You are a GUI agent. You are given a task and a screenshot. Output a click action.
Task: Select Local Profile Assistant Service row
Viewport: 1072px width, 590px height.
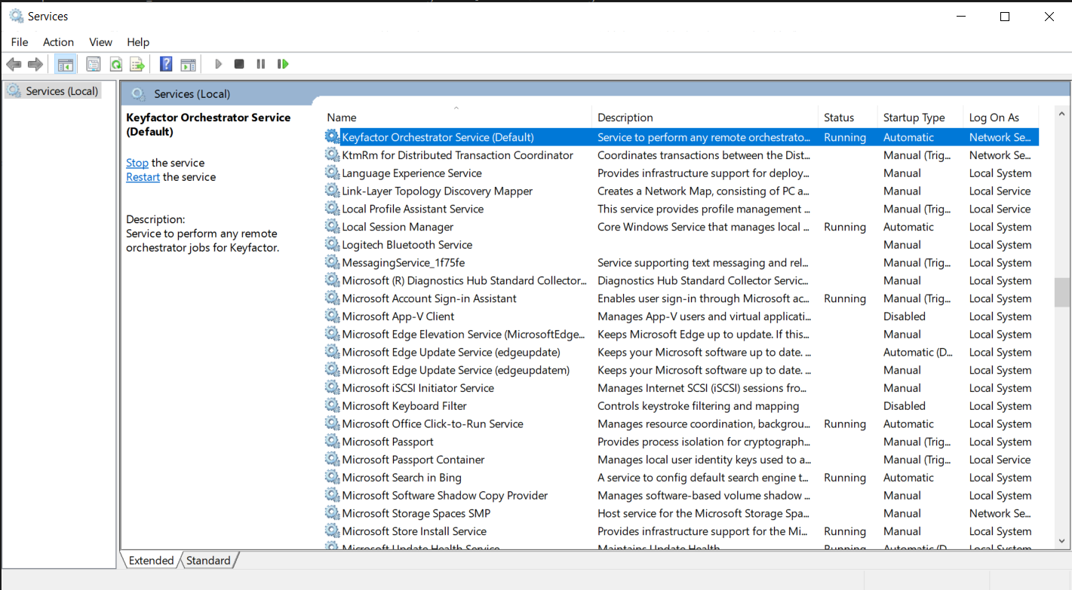(x=681, y=209)
